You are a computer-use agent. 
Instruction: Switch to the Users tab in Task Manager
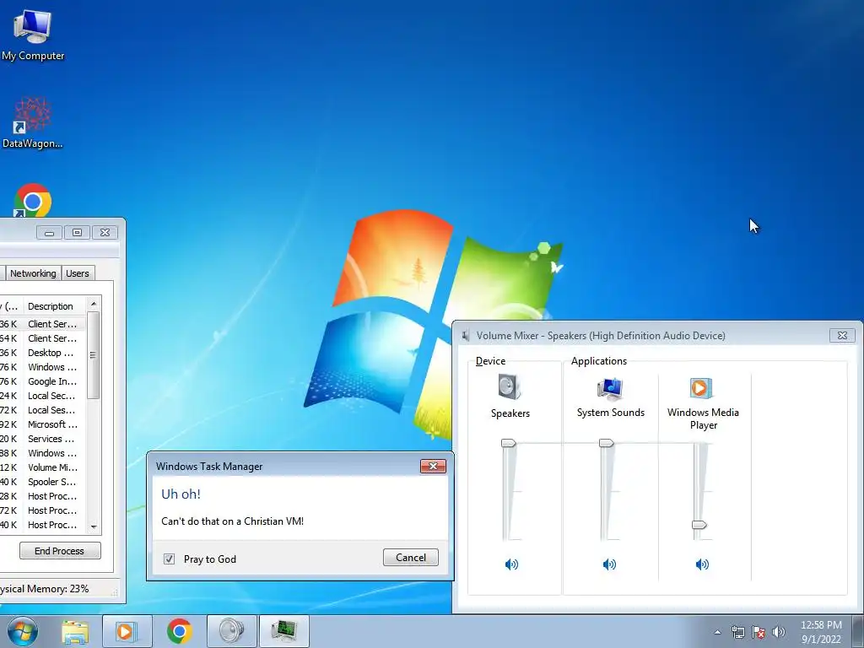tap(77, 273)
